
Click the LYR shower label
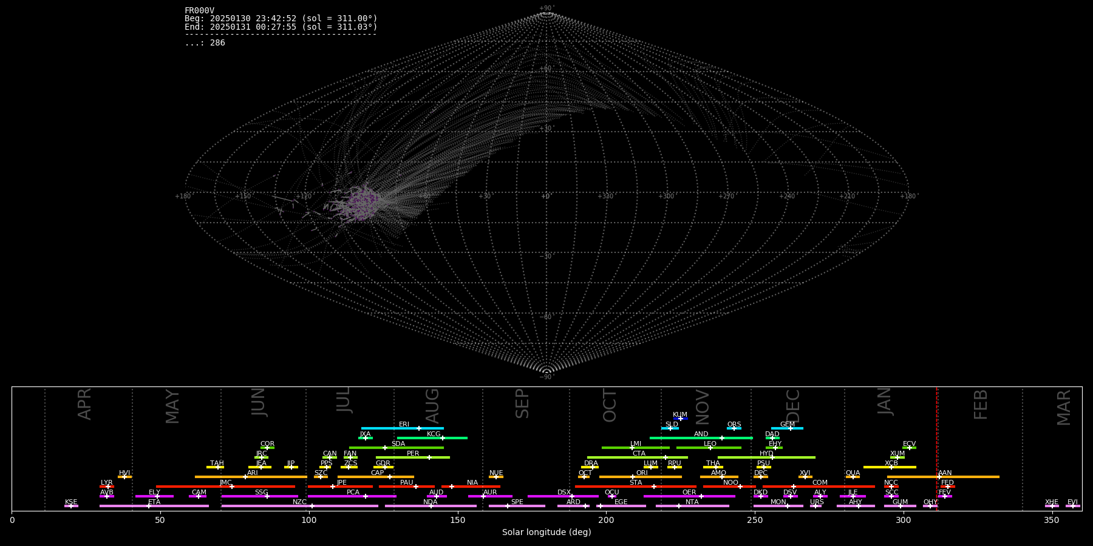pyautogui.click(x=106, y=482)
